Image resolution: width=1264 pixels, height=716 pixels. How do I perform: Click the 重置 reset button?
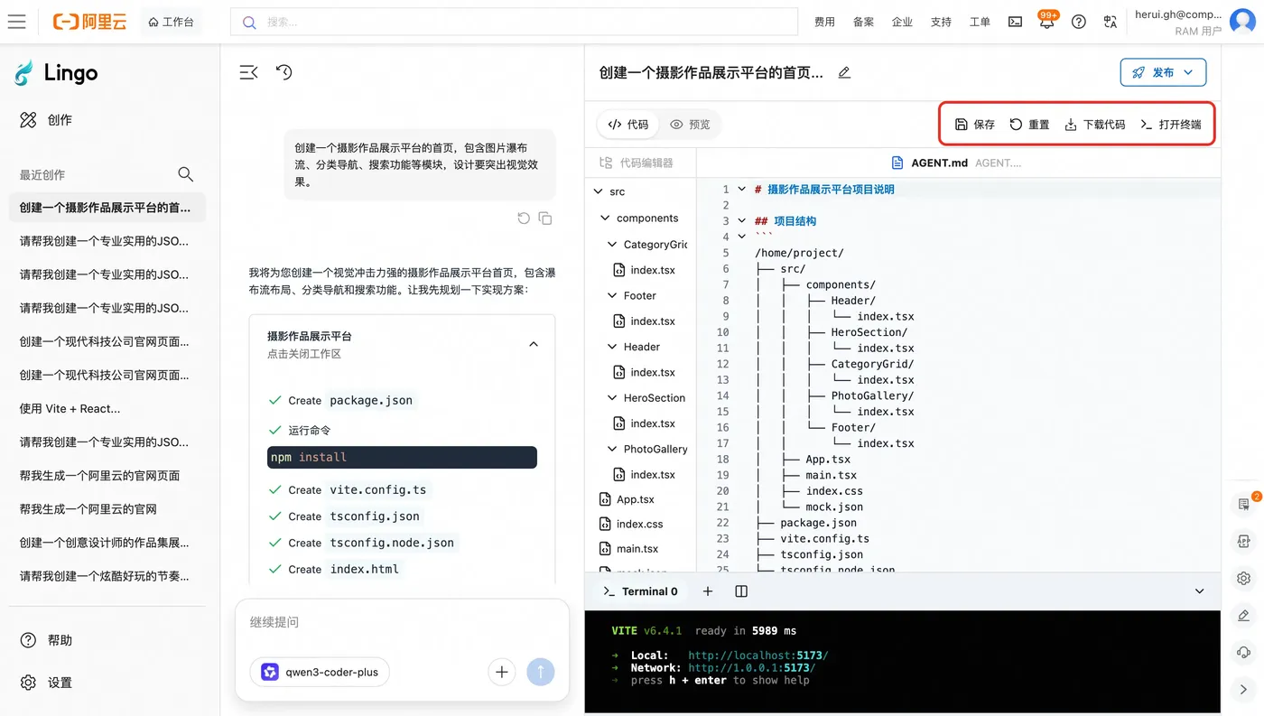(x=1029, y=125)
